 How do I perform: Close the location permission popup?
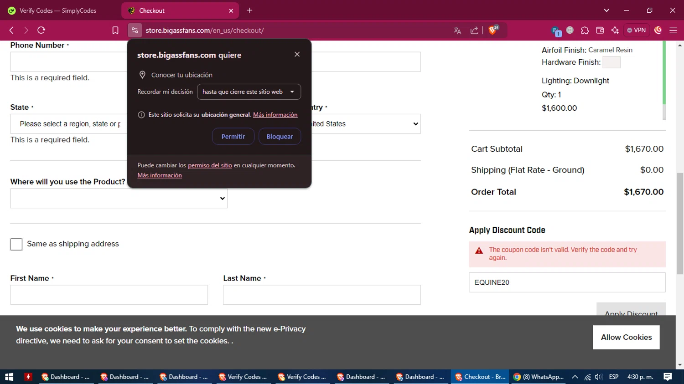pyautogui.click(x=297, y=54)
